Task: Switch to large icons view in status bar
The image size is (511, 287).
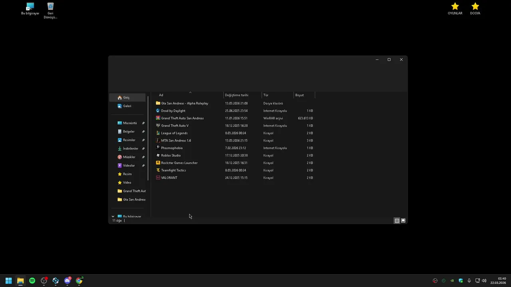Action: (x=403, y=220)
